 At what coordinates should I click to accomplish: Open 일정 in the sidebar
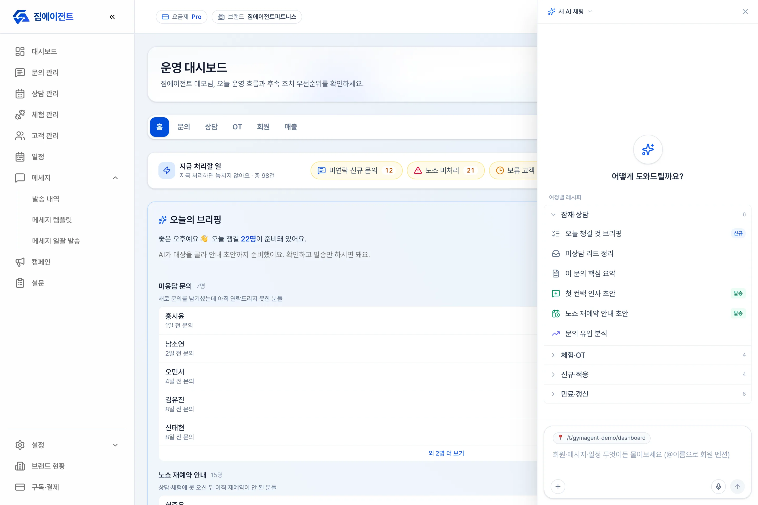pos(67,157)
